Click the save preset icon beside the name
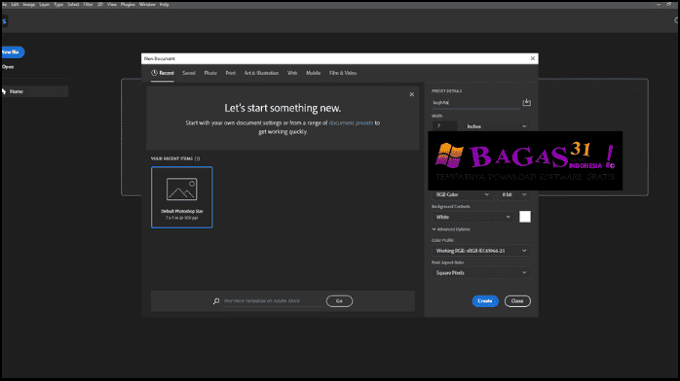 coord(526,102)
